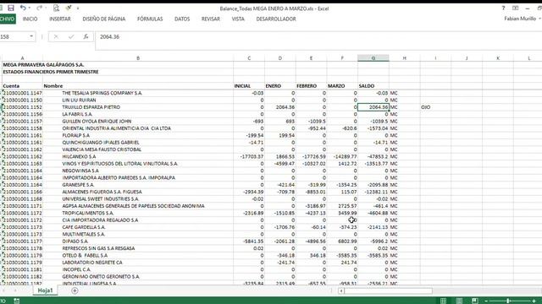Select INICIAL value -5841.35
542x304 pixels.
(x=249, y=242)
